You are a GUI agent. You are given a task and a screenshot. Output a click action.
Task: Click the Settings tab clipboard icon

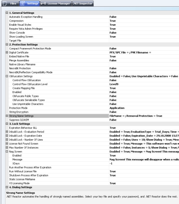[x=22, y=3]
